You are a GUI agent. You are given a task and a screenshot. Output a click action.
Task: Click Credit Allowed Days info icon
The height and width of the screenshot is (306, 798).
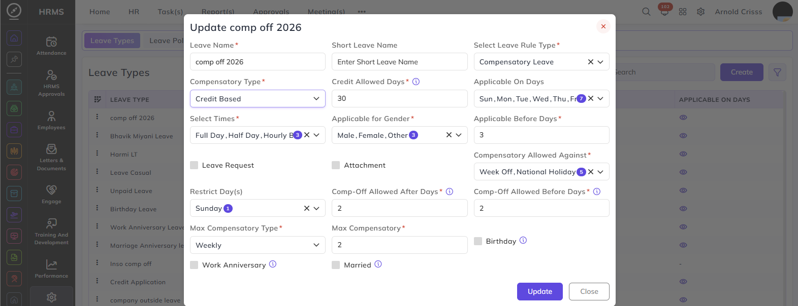(x=416, y=82)
